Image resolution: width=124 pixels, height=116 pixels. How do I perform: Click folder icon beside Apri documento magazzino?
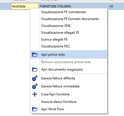35,69
